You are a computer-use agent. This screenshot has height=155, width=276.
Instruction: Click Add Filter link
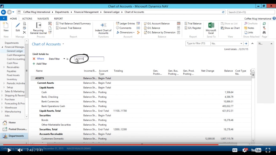(40, 64)
